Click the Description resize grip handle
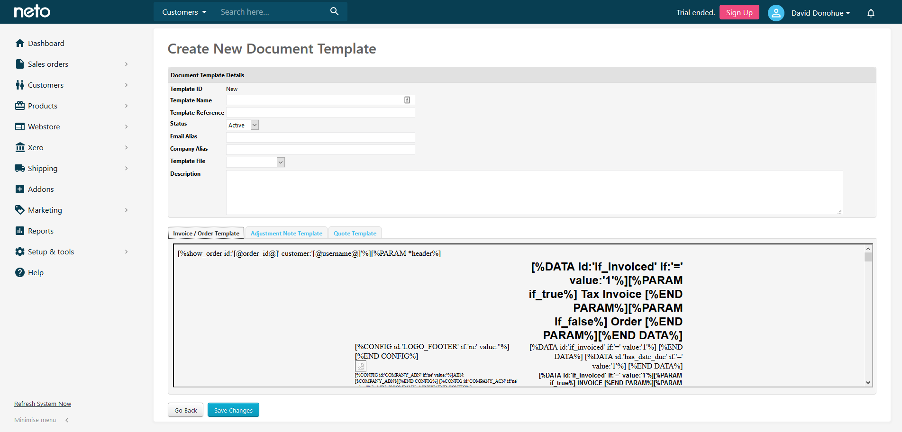 (x=839, y=212)
